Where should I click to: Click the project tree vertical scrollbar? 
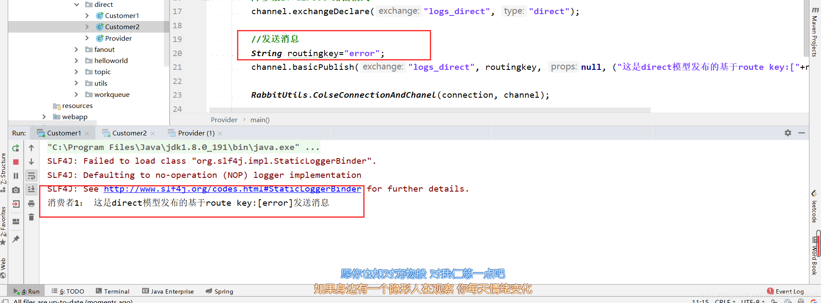tap(167, 33)
